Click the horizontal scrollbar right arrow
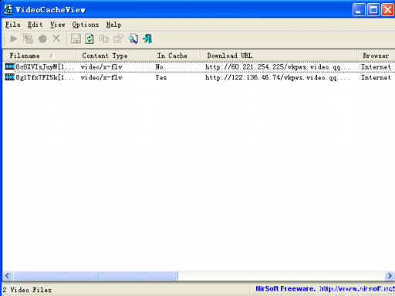Image resolution: width=395 pixels, height=296 pixels. click(x=390, y=276)
